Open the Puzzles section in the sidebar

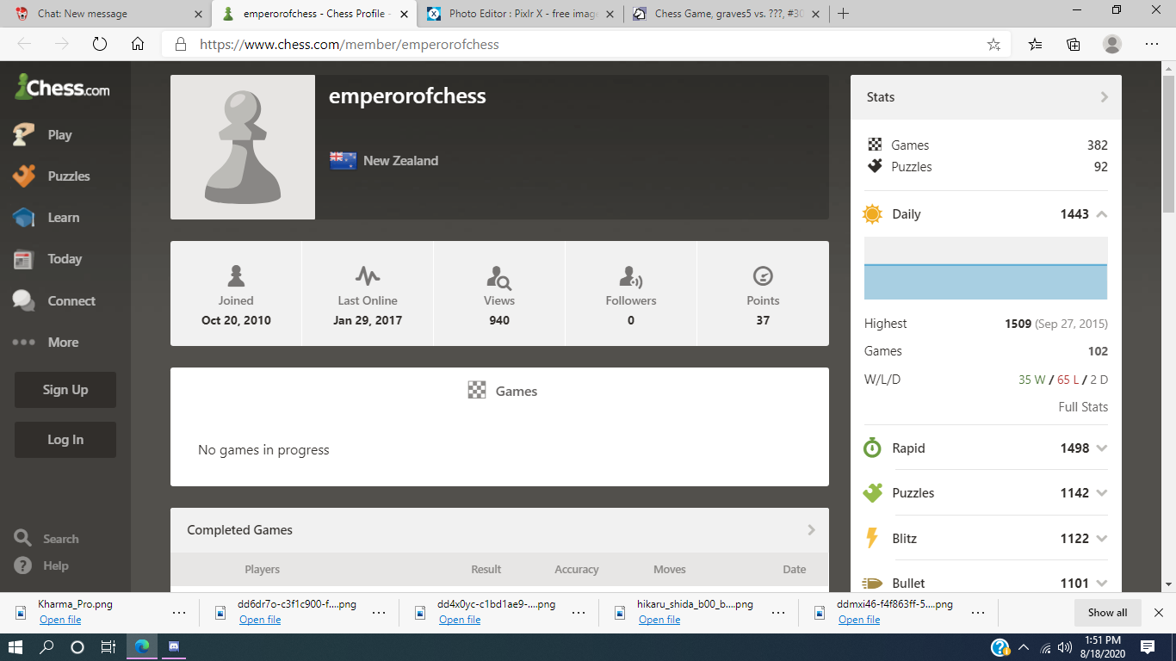tap(52, 176)
